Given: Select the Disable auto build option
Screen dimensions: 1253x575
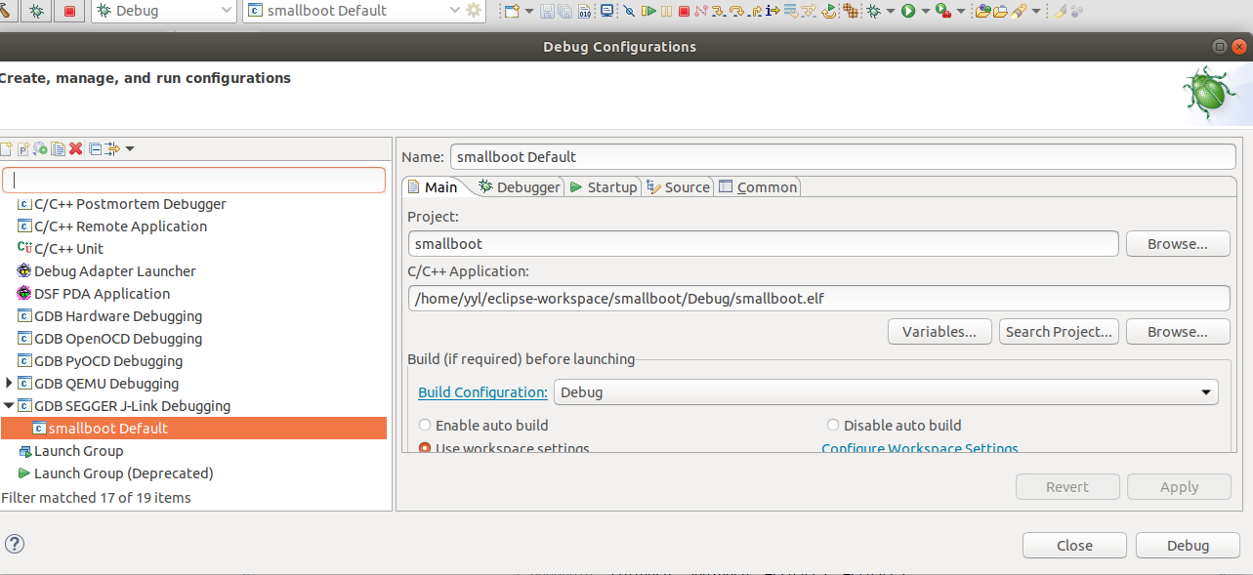Looking at the screenshot, I should [833, 425].
